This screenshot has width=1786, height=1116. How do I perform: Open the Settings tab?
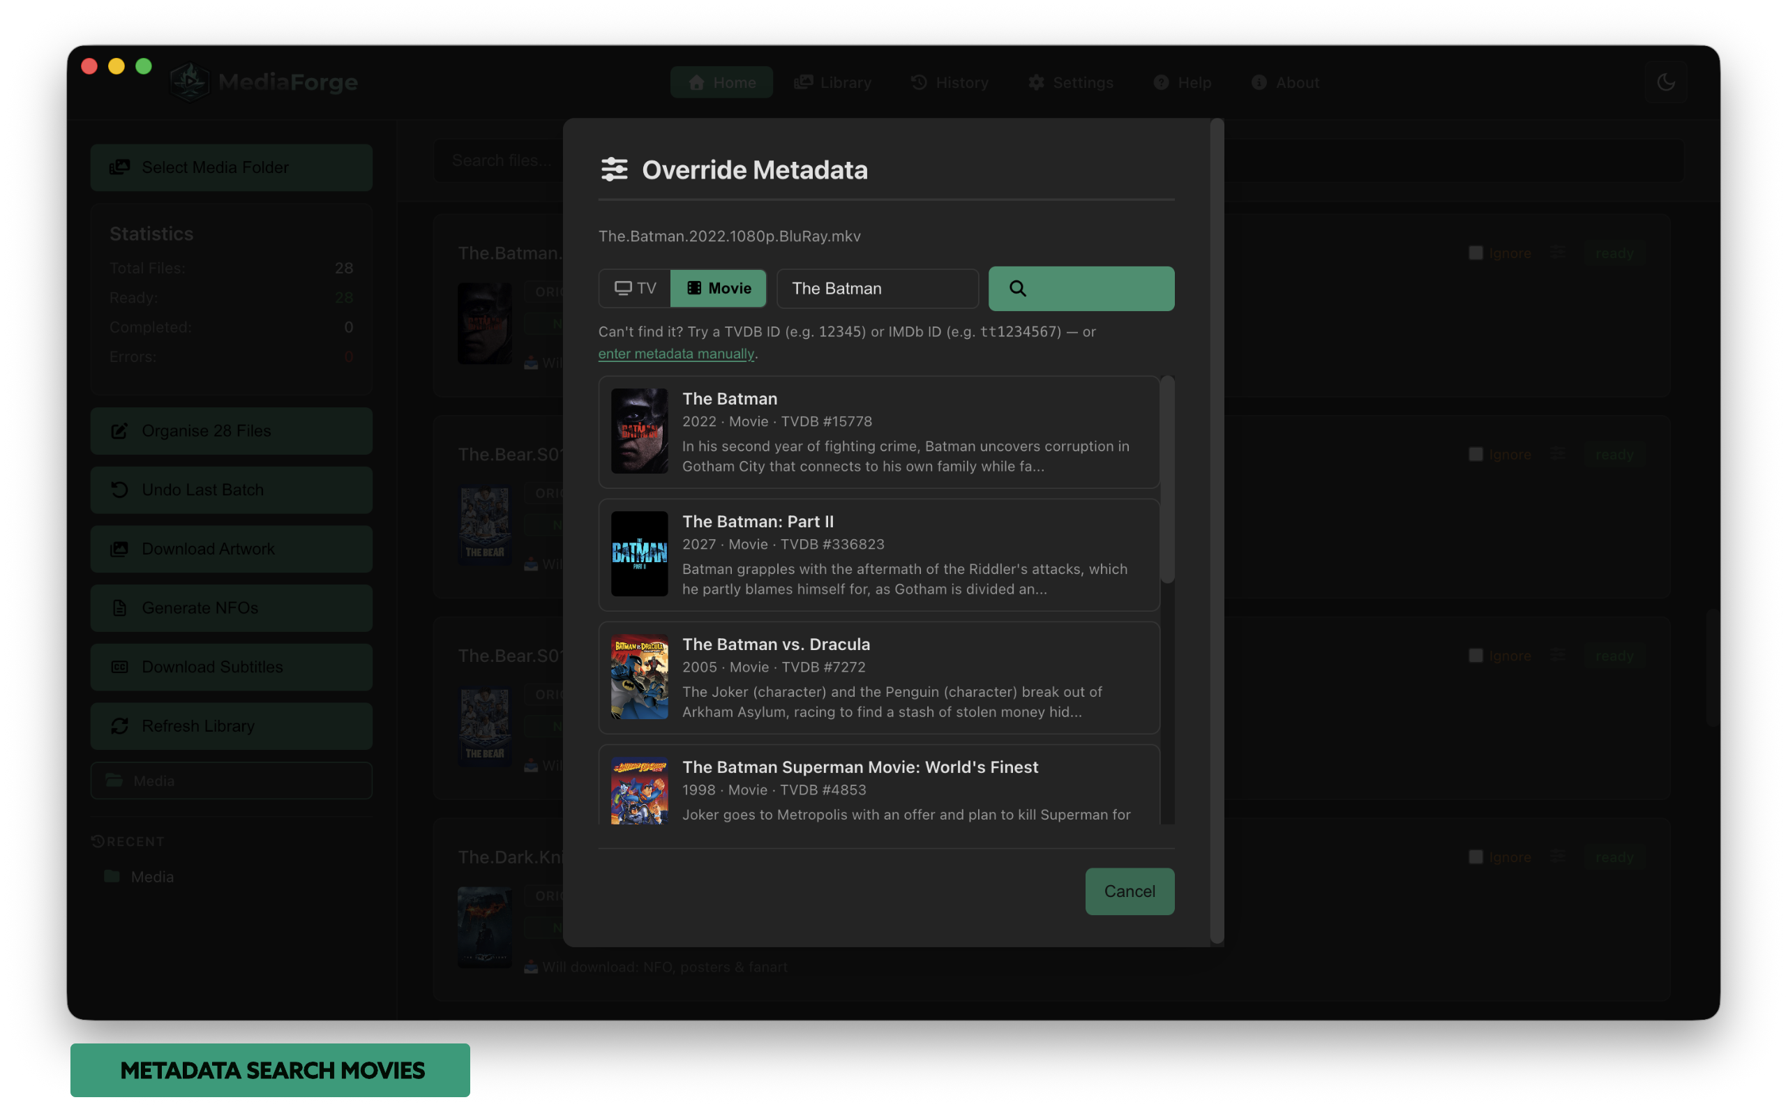click(x=1070, y=82)
